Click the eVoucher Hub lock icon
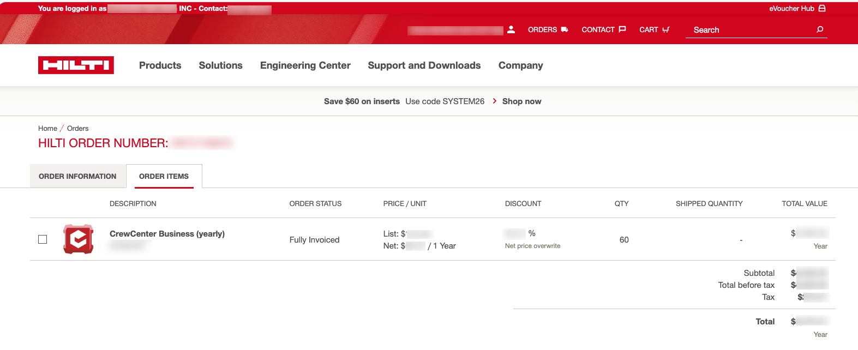This screenshot has height=350, width=858. click(x=822, y=8)
